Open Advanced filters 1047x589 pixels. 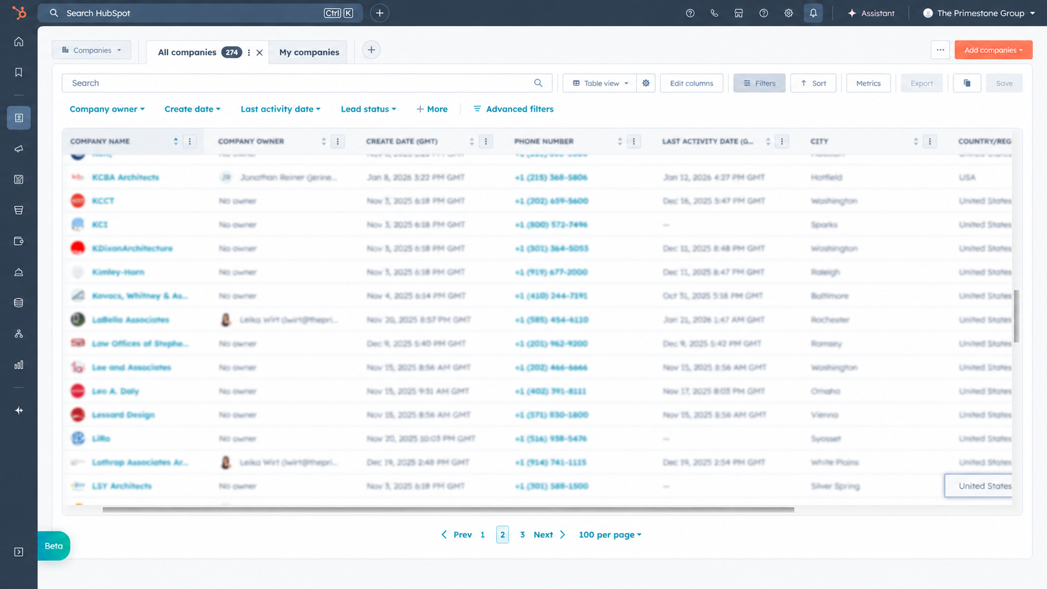pyautogui.click(x=513, y=109)
